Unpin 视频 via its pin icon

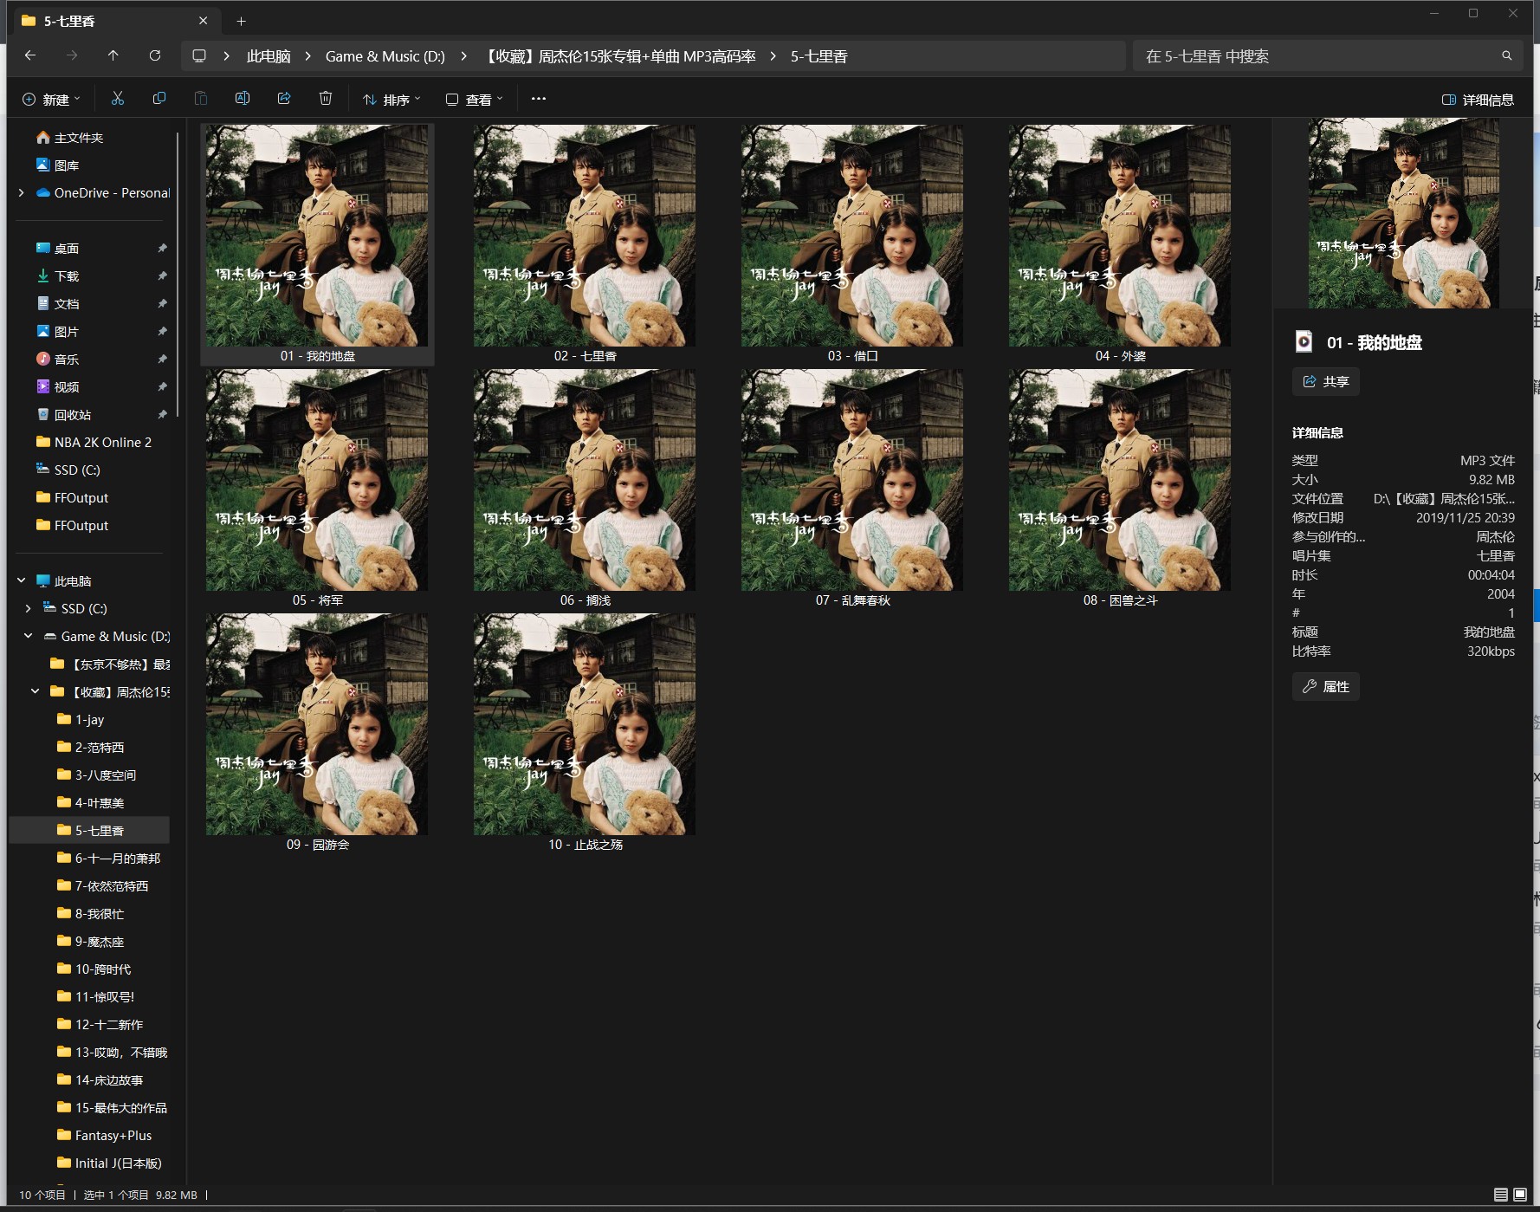pos(162,387)
